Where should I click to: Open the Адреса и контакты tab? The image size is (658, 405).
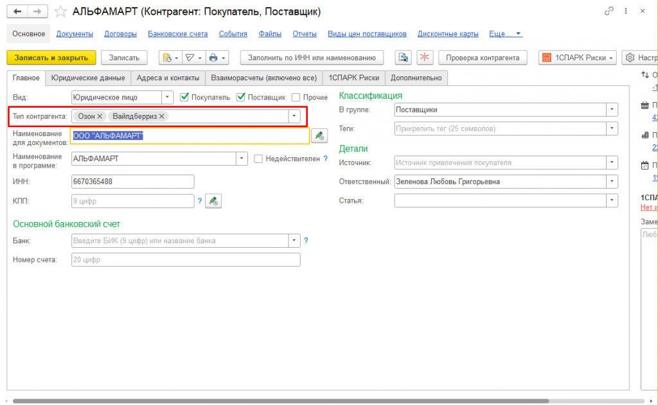(x=168, y=78)
